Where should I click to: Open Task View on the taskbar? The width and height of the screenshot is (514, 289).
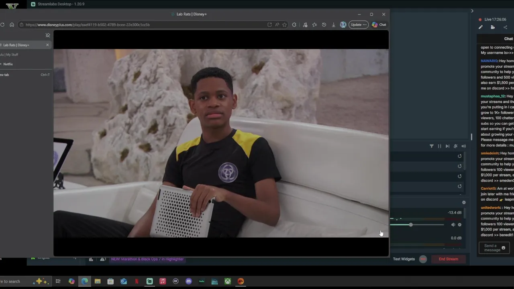pyautogui.click(x=58, y=281)
